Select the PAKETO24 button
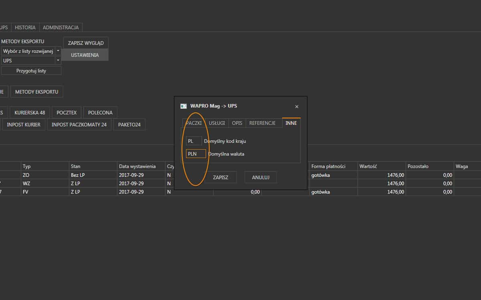 point(129,124)
